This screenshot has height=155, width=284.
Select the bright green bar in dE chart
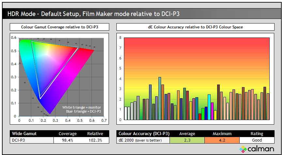pyautogui.click(x=203, y=114)
